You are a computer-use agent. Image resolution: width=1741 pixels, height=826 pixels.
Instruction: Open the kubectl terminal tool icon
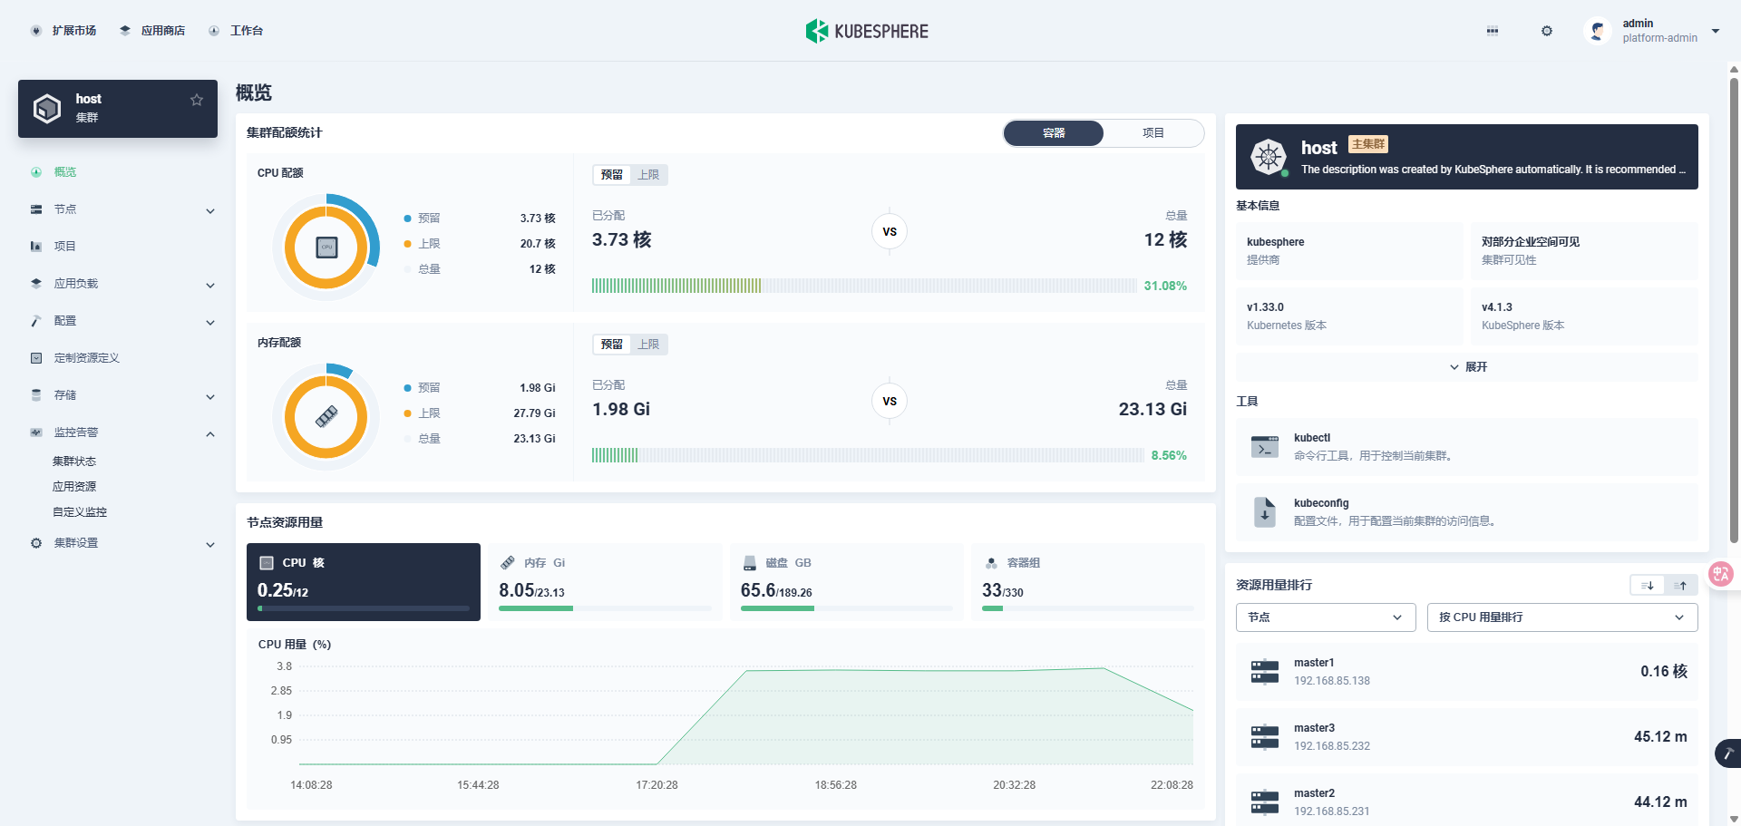pyautogui.click(x=1264, y=447)
